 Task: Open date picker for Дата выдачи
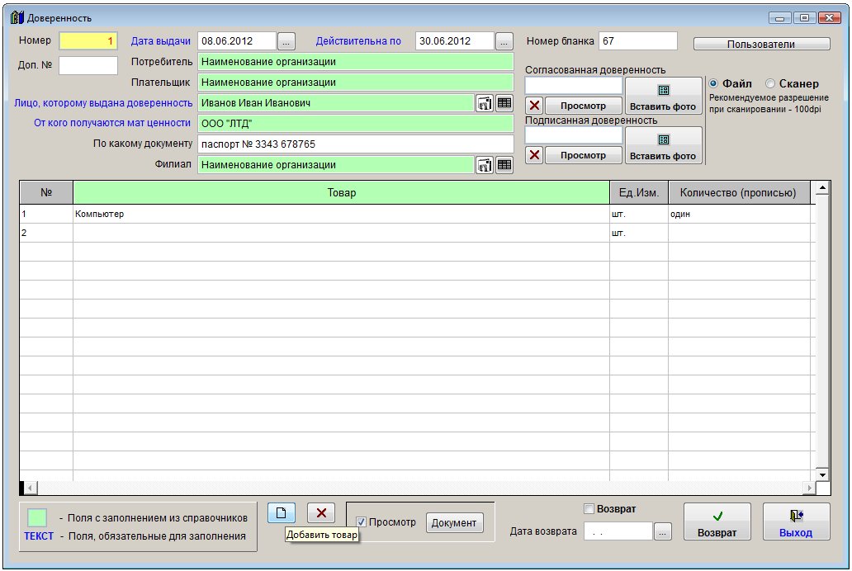click(x=286, y=41)
